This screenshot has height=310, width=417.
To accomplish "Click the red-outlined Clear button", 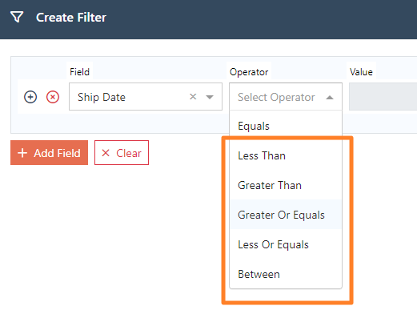I will coord(122,153).
